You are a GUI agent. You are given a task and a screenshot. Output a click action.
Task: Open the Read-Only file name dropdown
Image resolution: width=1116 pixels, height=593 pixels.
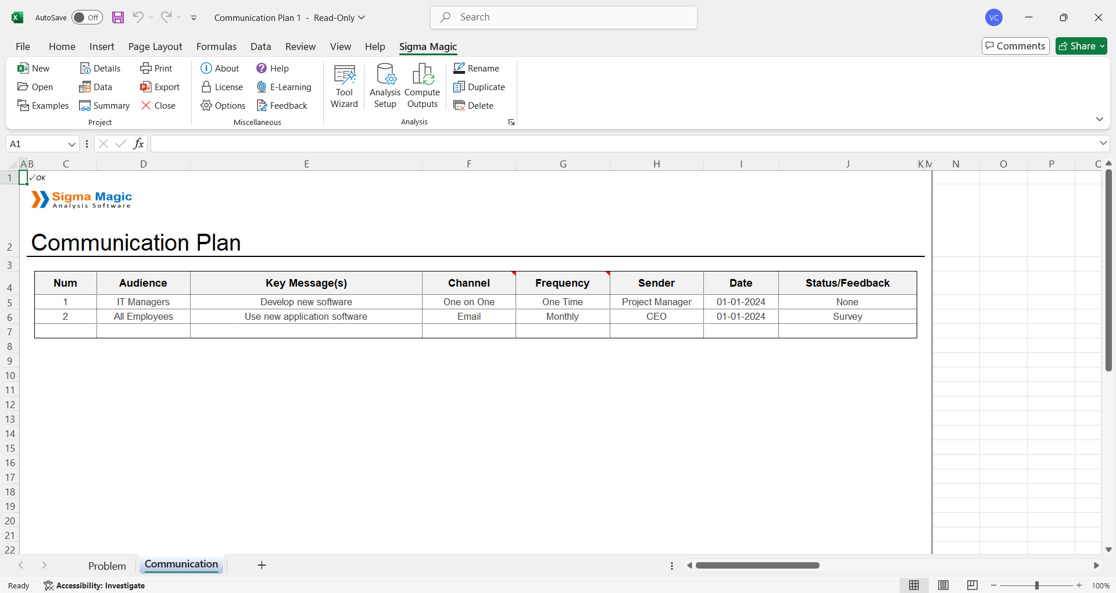point(362,17)
